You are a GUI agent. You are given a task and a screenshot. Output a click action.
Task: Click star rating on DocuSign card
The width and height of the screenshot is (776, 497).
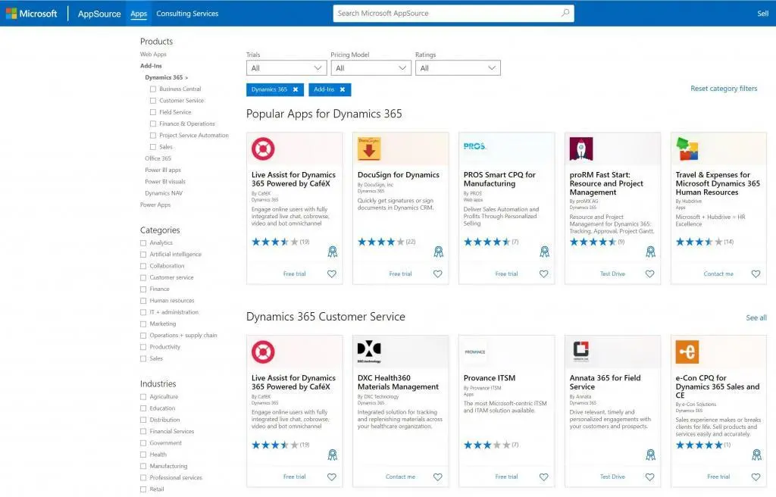(380, 242)
